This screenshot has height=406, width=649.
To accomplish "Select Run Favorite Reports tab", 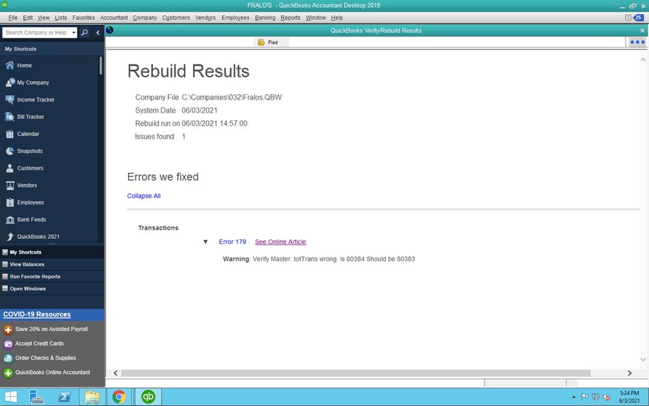I will pyautogui.click(x=52, y=277).
